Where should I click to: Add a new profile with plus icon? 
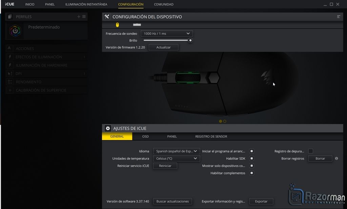coord(79,17)
